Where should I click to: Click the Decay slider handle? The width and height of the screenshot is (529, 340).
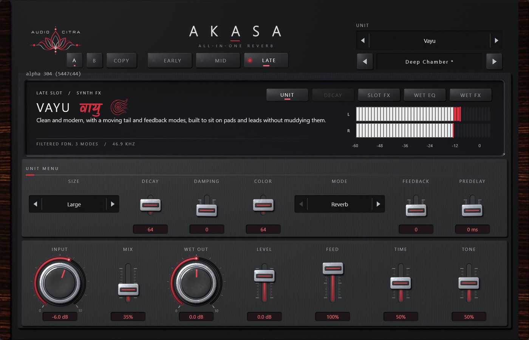150,205
